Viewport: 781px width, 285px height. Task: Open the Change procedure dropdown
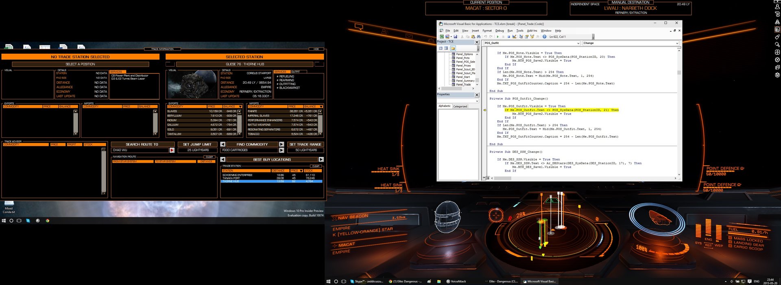(677, 43)
